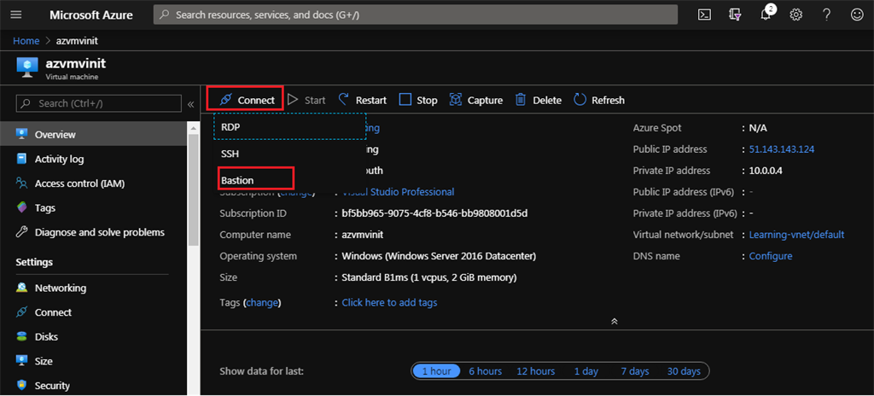Viewport: 874px width, 396px height.
Task: Open portal settings gear
Action: tap(796, 15)
